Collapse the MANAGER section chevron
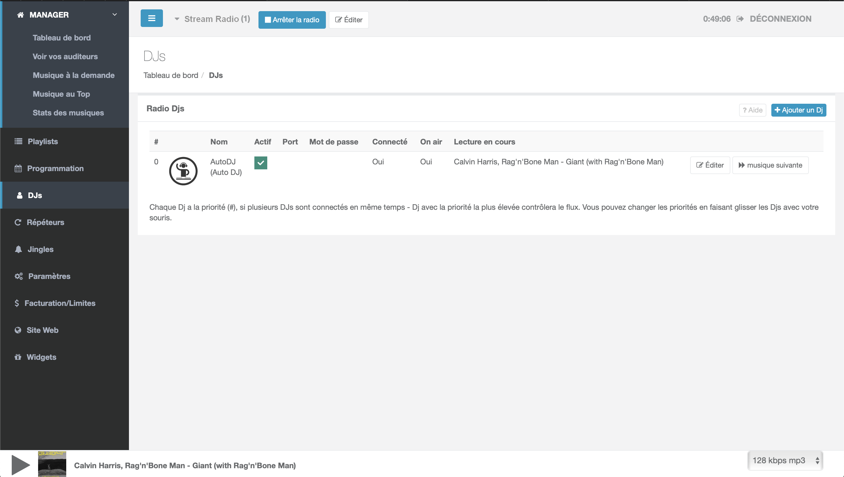 click(115, 15)
